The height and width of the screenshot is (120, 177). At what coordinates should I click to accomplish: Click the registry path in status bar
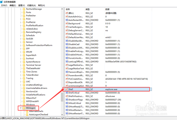pyautogui.click(x=45, y=118)
